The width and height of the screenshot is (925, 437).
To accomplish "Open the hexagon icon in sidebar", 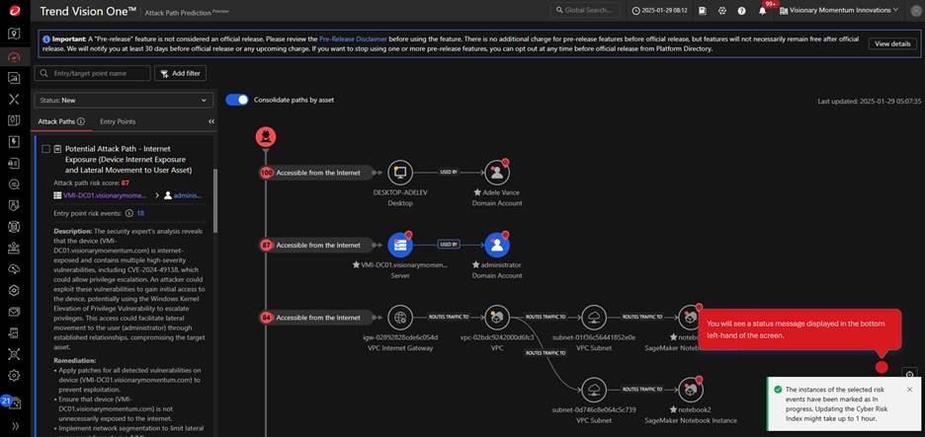I will pyautogui.click(x=15, y=290).
